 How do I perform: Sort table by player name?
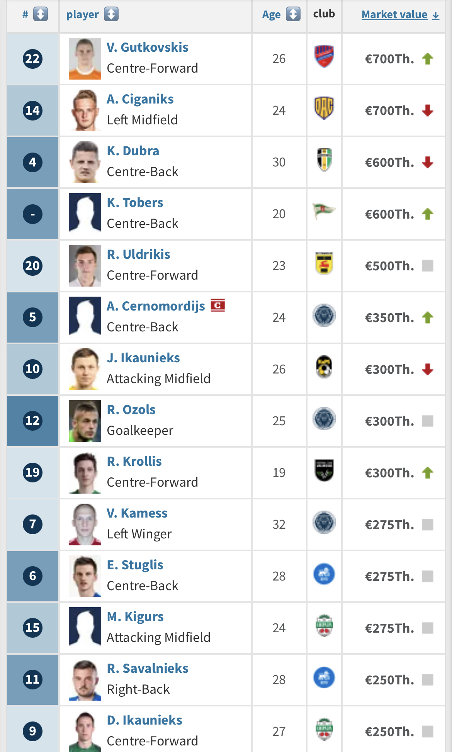[111, 15]
